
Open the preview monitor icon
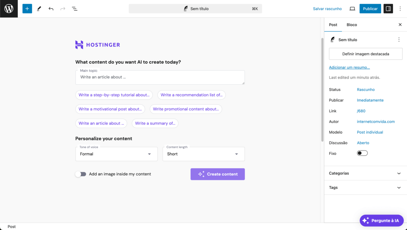[352, 8]
